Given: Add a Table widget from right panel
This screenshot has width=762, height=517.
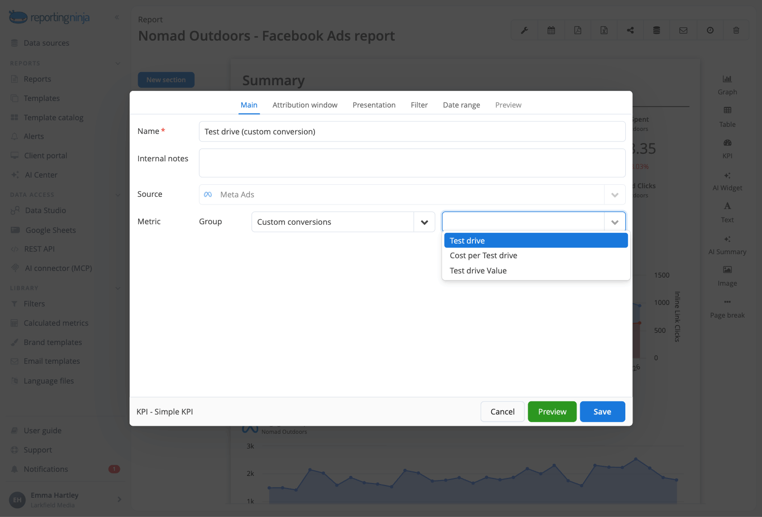Looking at the screenshot, I should 727,117.
